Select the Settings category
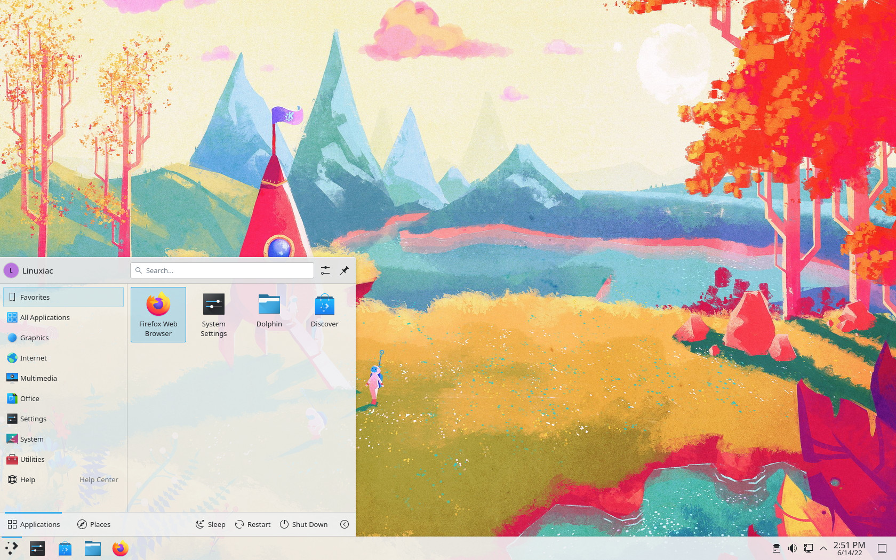 tap(63, 419)
